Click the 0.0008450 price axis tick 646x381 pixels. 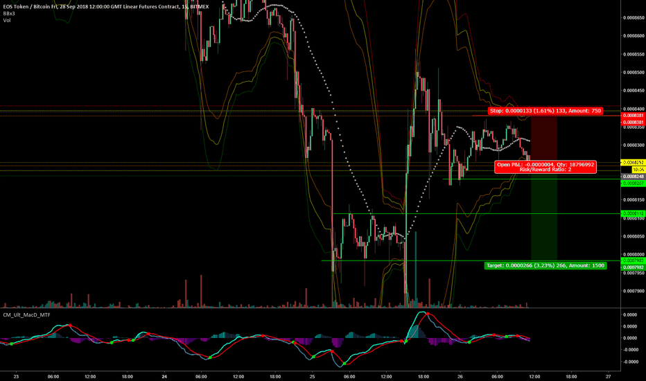click(634, 90)
